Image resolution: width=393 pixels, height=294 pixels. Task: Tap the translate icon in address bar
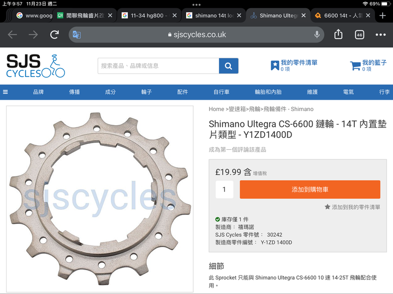(x=77, y=34)
